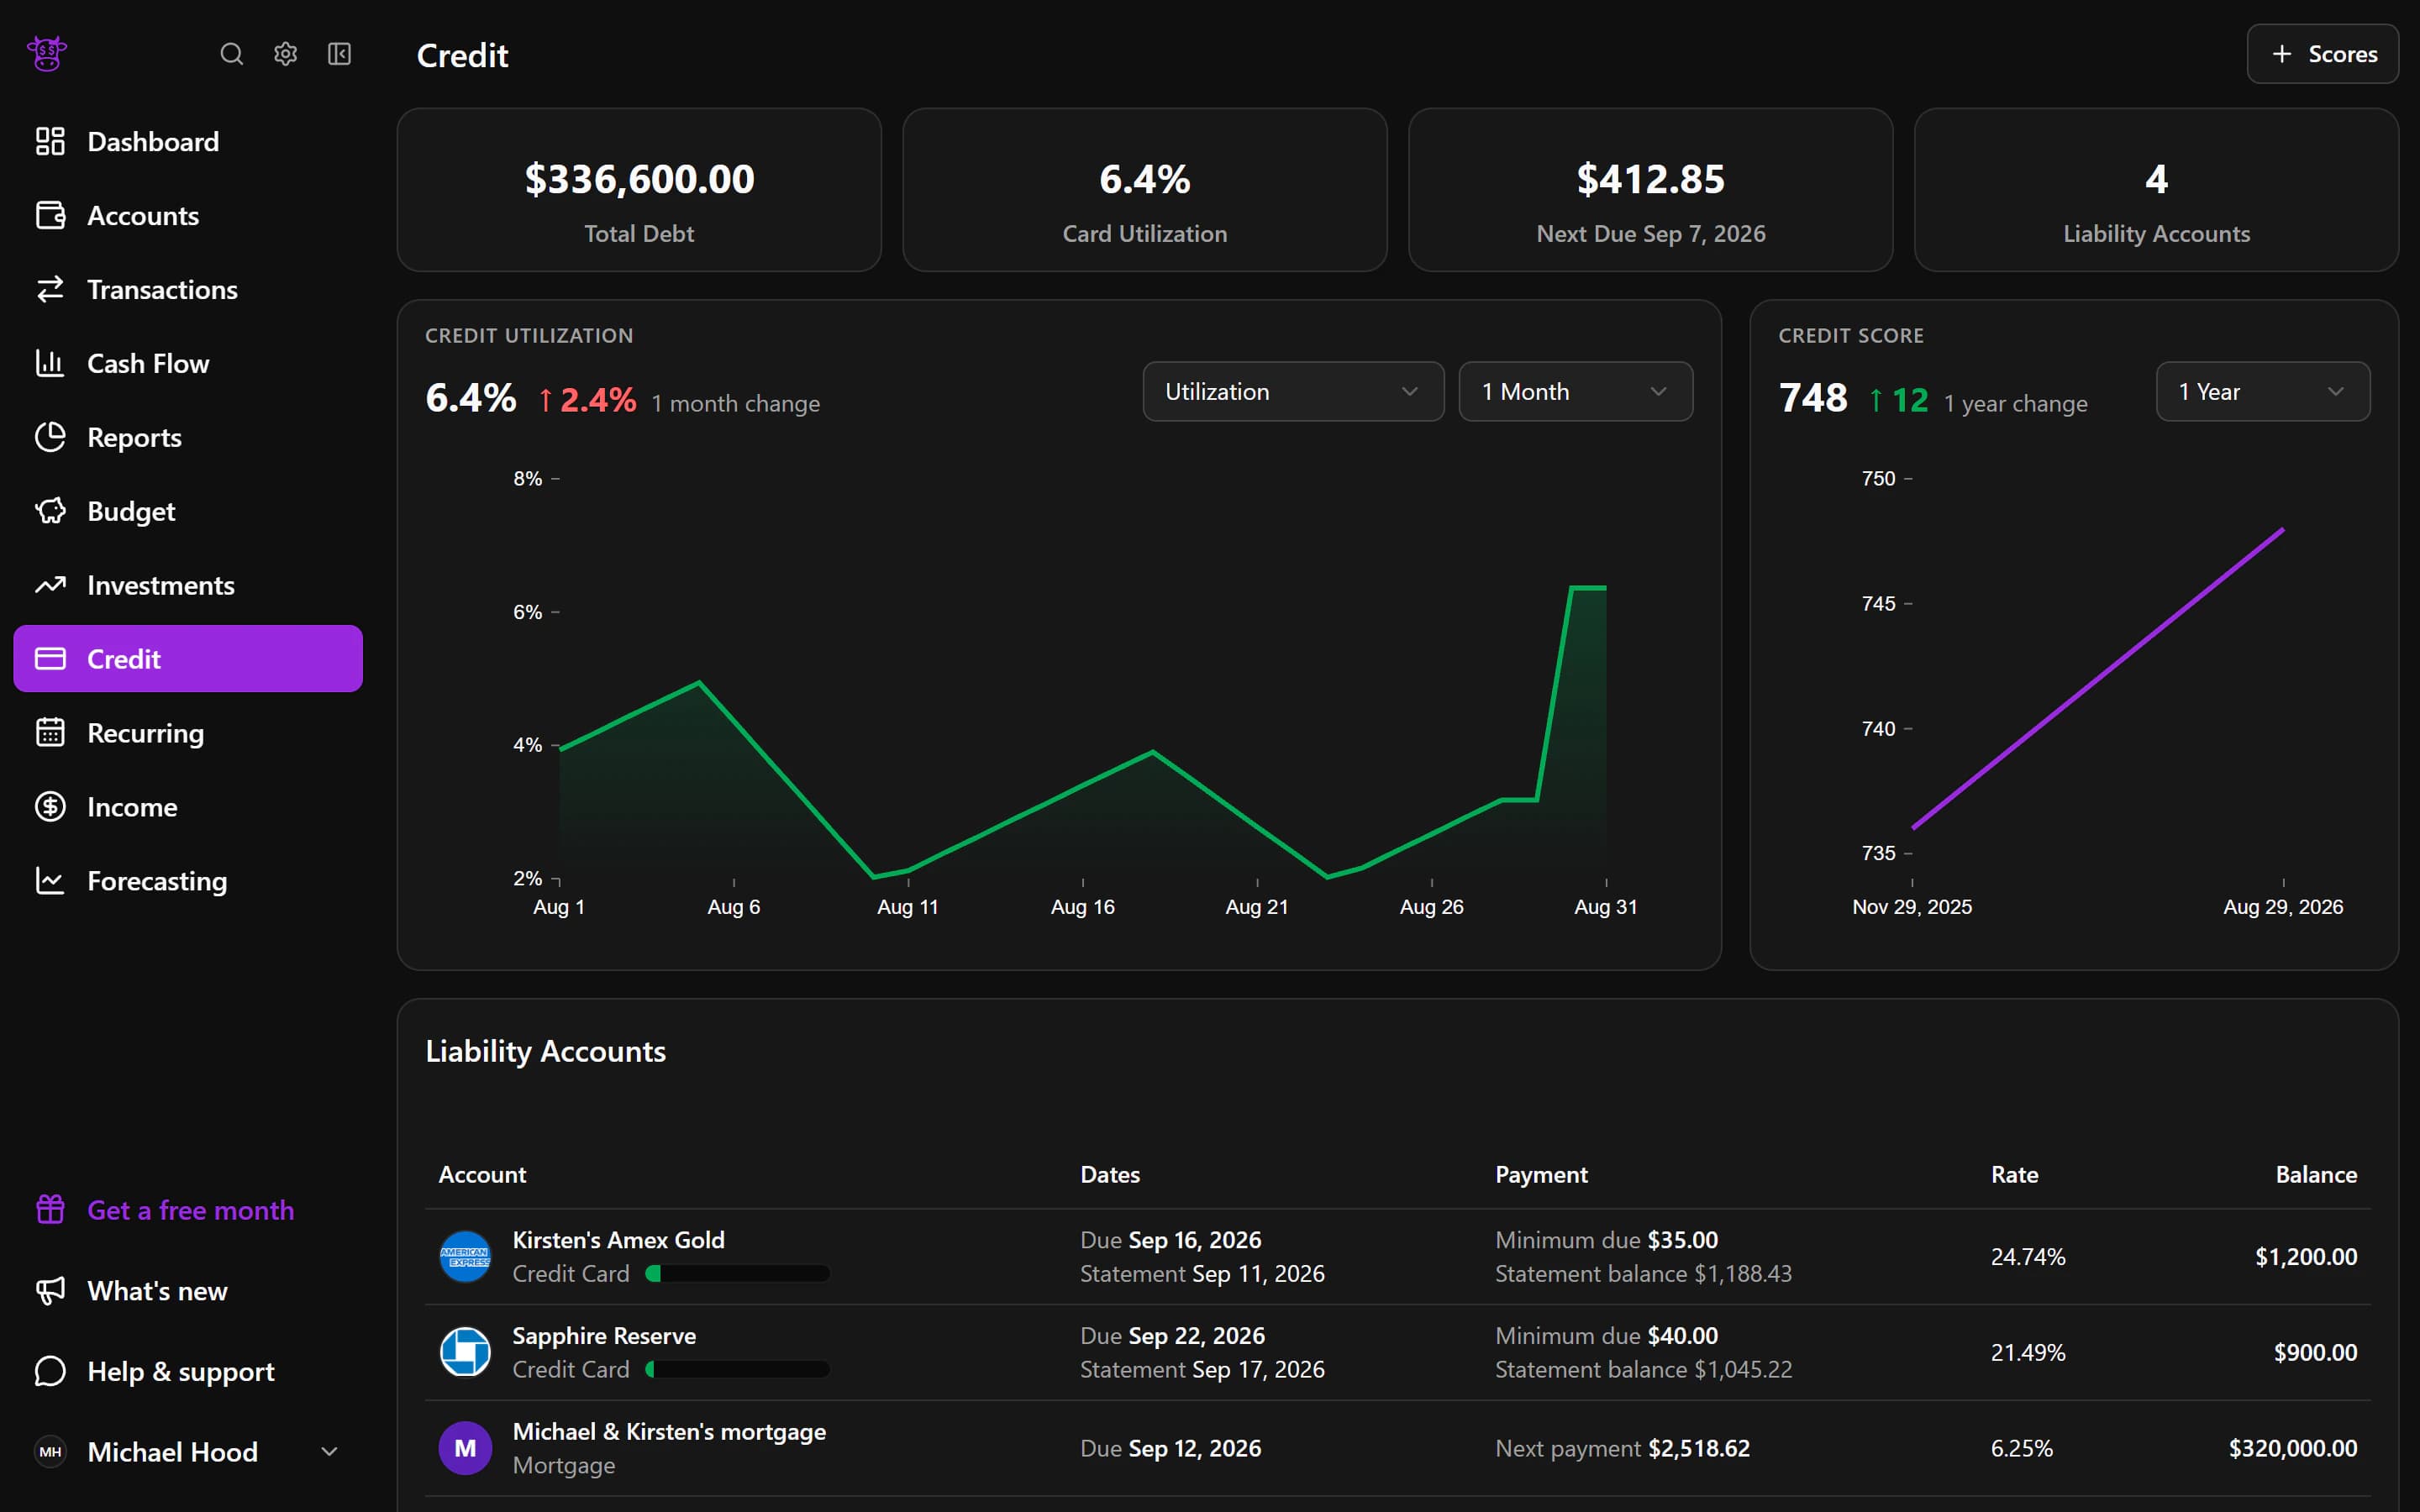Click the Reports pie chart icon
2420x1512 pixels.
50,437
